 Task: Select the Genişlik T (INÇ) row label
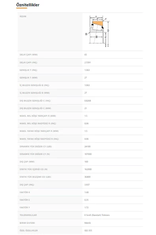(28, 70)
